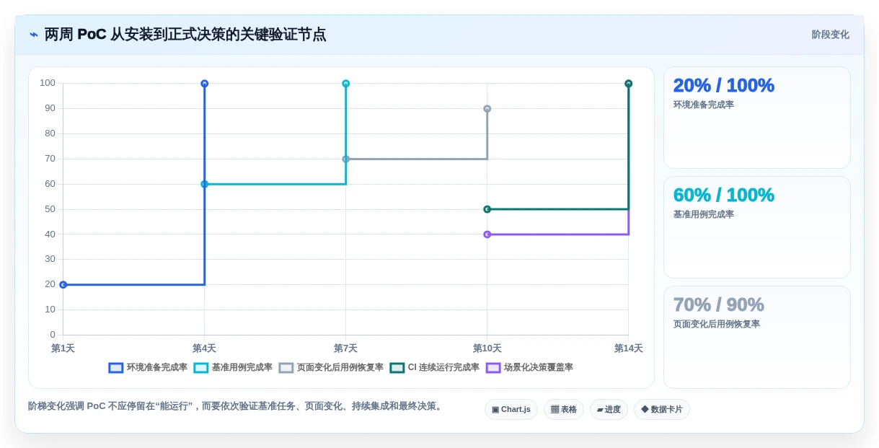Toggle the 环境准备完成率 legend item
This screenshot has width=879, height=448.
tap(148, 367)
